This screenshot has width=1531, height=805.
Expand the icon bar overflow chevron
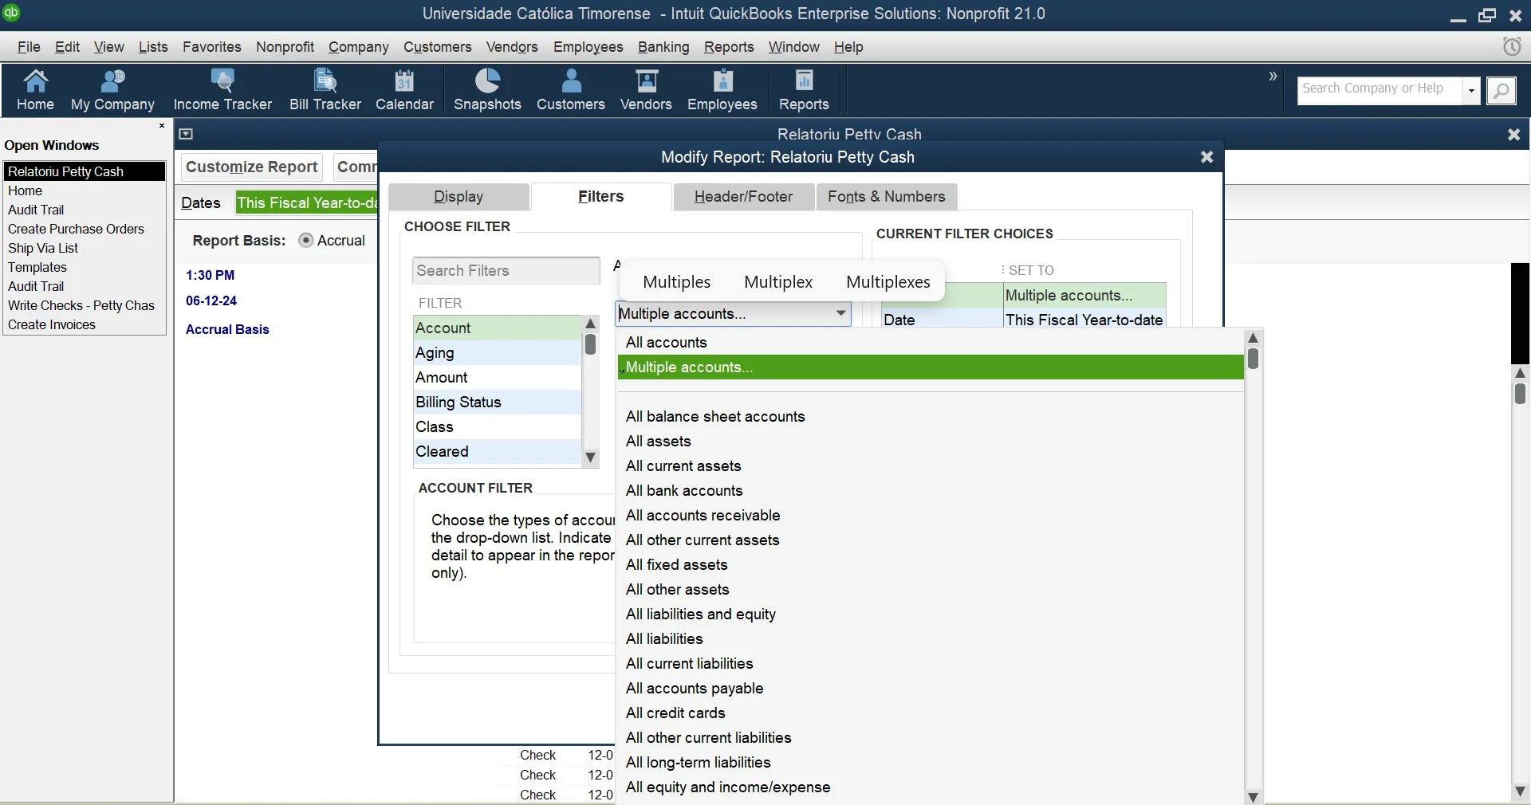[x=1273, y=76]
